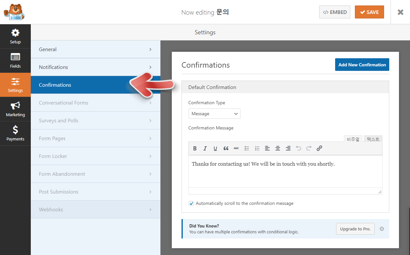Click the Embed button
Image resolution: width=410 pixels, height=255 pixels.
click(x=335, y=12)
